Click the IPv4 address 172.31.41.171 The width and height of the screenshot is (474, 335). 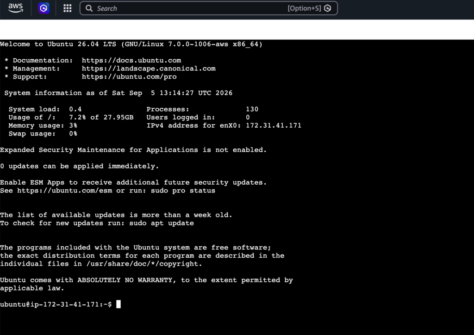click(274, 125)
